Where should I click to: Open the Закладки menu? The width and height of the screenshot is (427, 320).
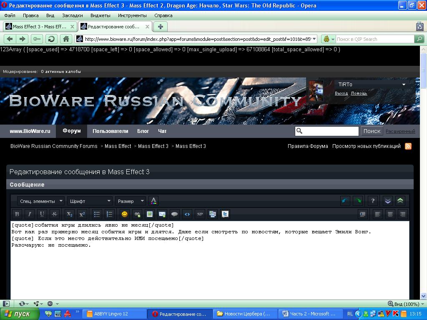(x=73, y=15)
